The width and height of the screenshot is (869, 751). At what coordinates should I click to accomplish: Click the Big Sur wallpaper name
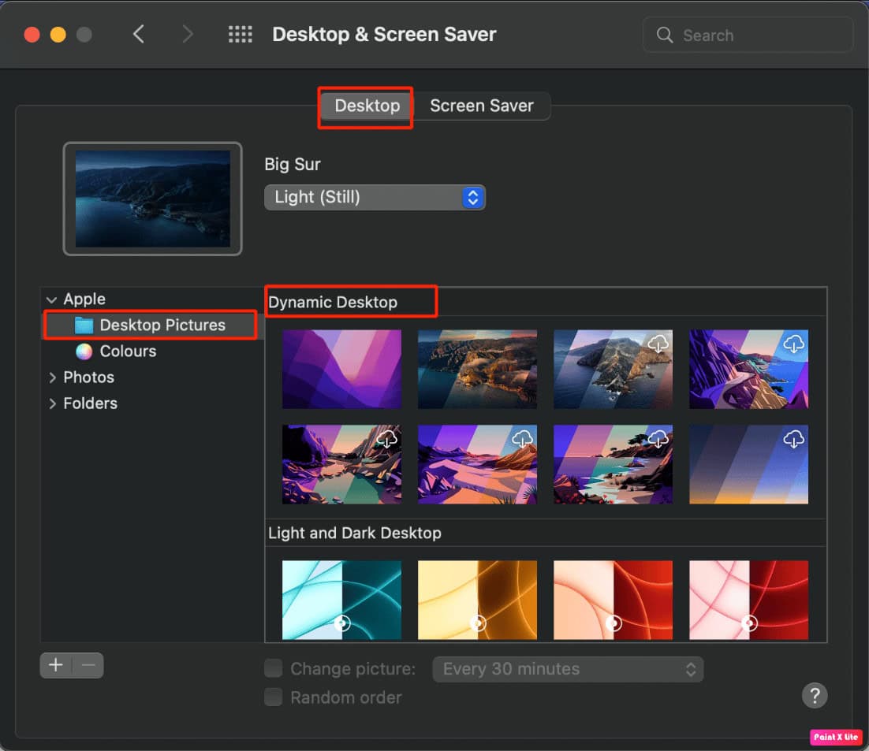click(292, 165)
